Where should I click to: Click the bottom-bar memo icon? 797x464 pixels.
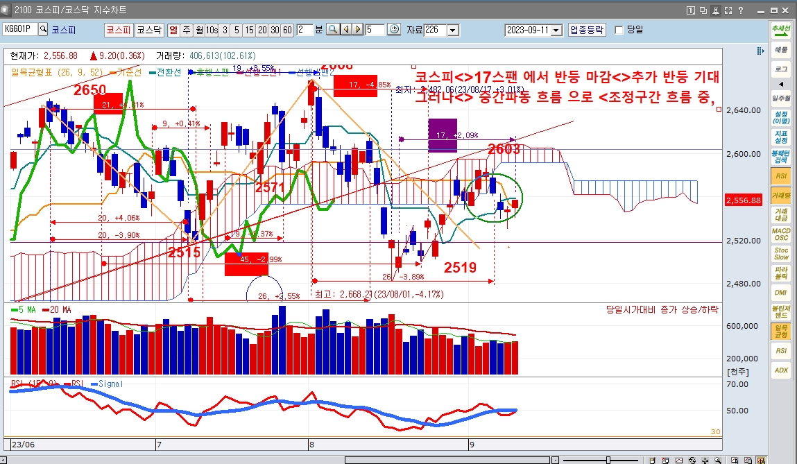pyautogui.click(x=653, y=460)
